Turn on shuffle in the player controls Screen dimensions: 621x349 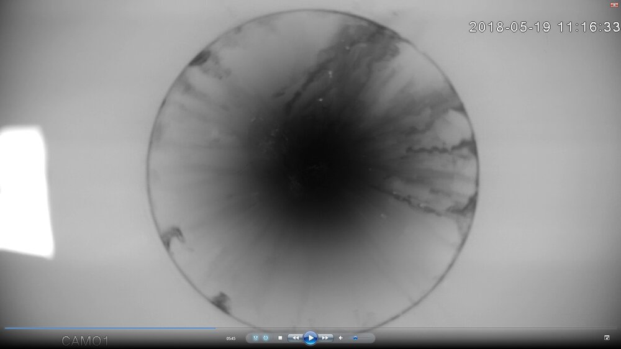pyautogui.click(x=256, y=338)
